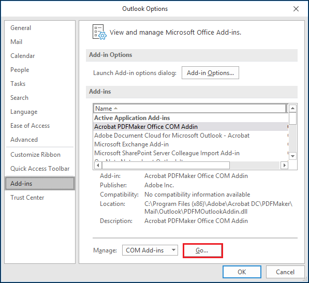Screen dimensions: 309x283
Task: Click the Active Application Add-ins group heading
Action: (x=132, y=118)
